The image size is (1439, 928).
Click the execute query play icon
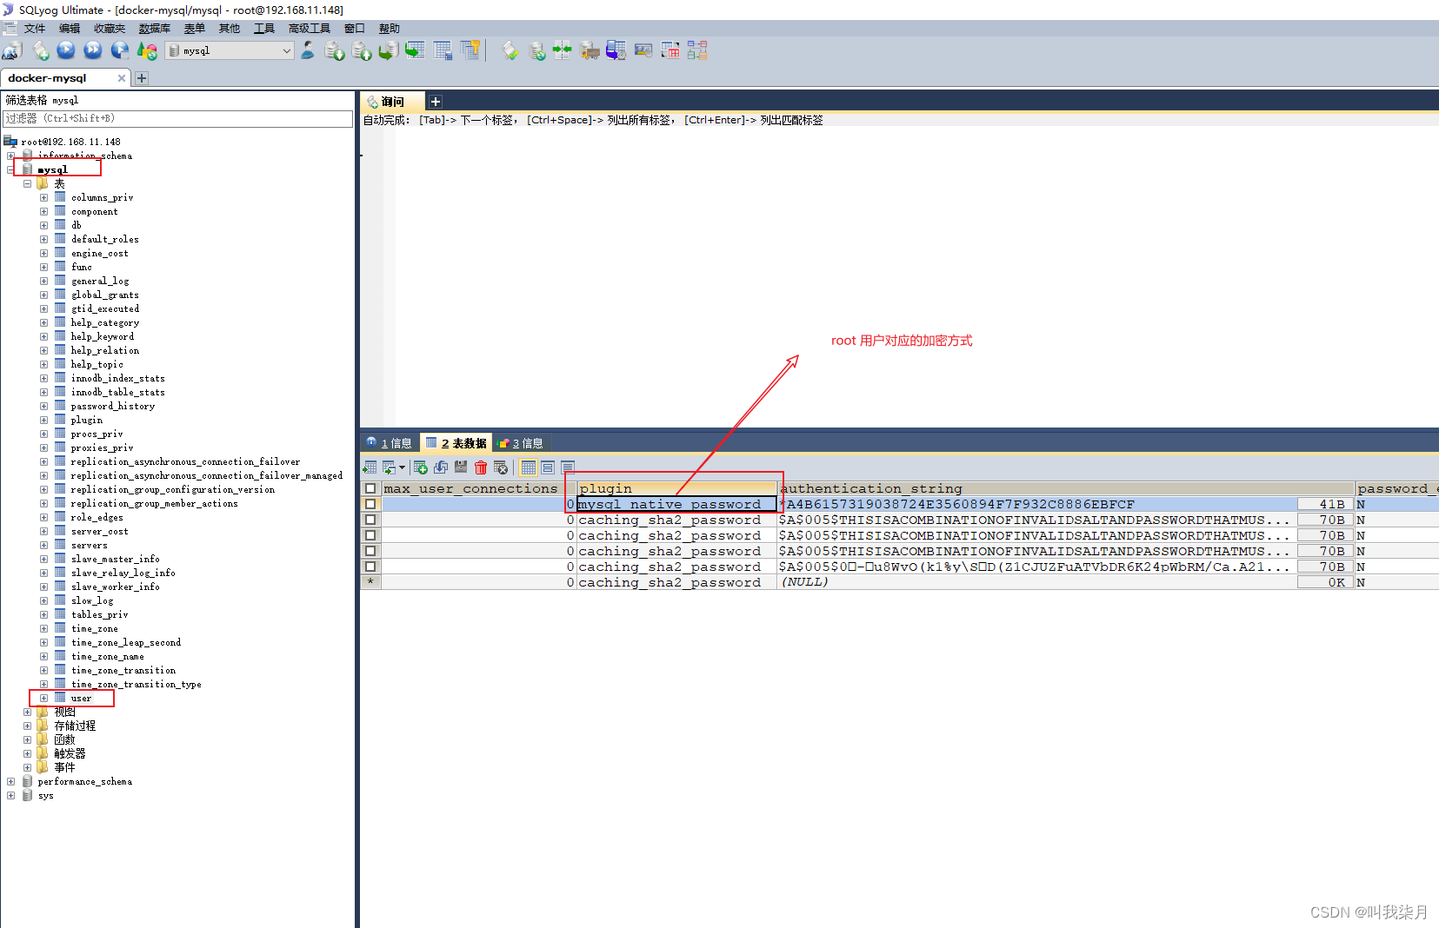tap(66, 50)
